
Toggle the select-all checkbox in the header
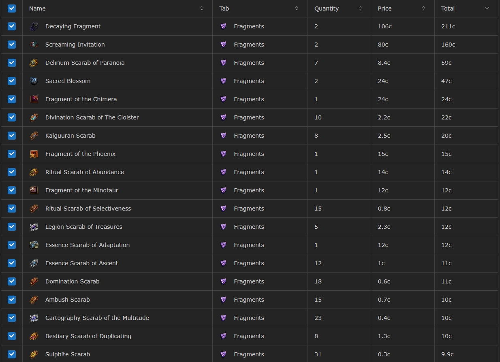[12, 9]
